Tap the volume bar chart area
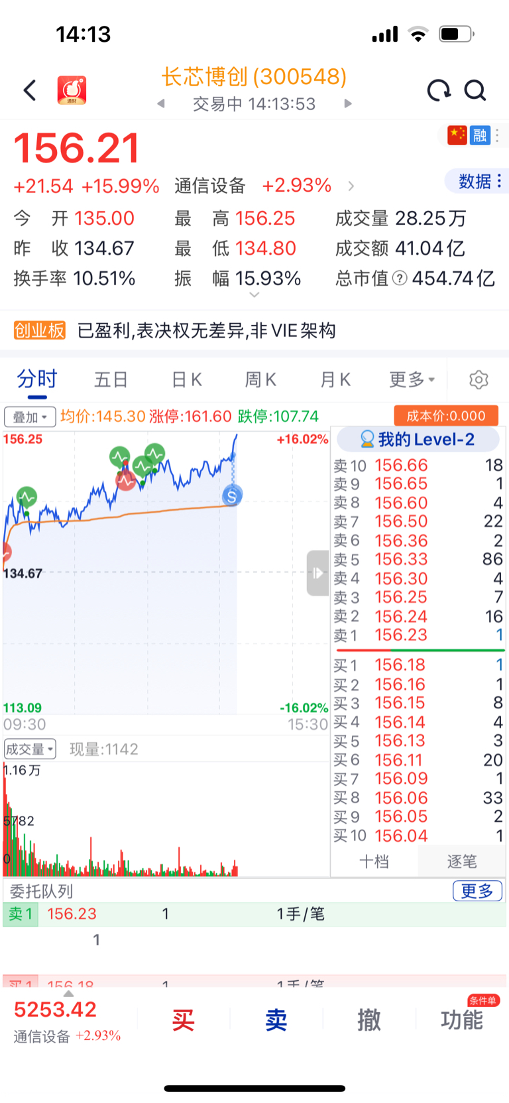This screenshot has height=1103, width=509. 166,819
